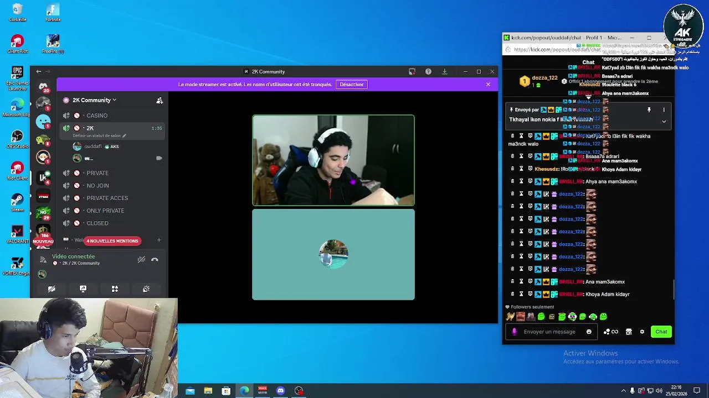Open Discord inbox icon in title bar
Screen dimensions: 709x398
point(412,71)
